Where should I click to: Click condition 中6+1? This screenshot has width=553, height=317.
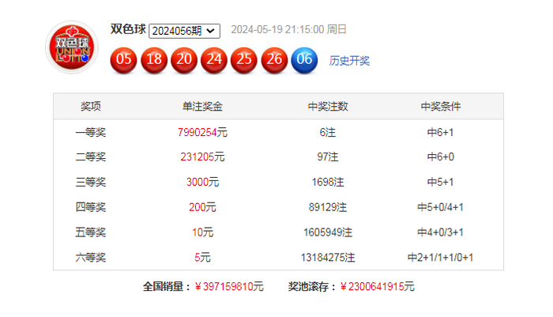coord(441,132)
